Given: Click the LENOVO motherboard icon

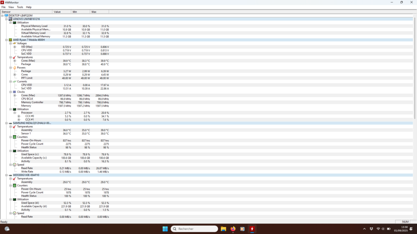Looking at the screenshot, I should [10, 19].
